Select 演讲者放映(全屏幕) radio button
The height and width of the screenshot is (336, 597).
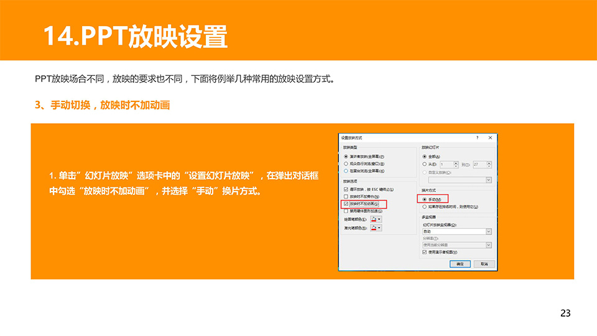[346, 156]
